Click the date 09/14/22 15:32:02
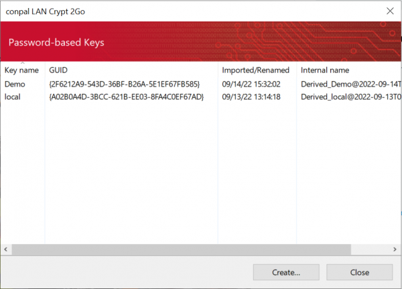This screenshot has width=402, height=289. point(251,84)
